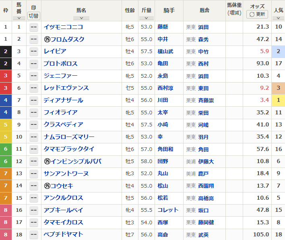Screen dimensions: 285x240
Task: Open mark selector for ディアナザール
Action: click(34, 100)
